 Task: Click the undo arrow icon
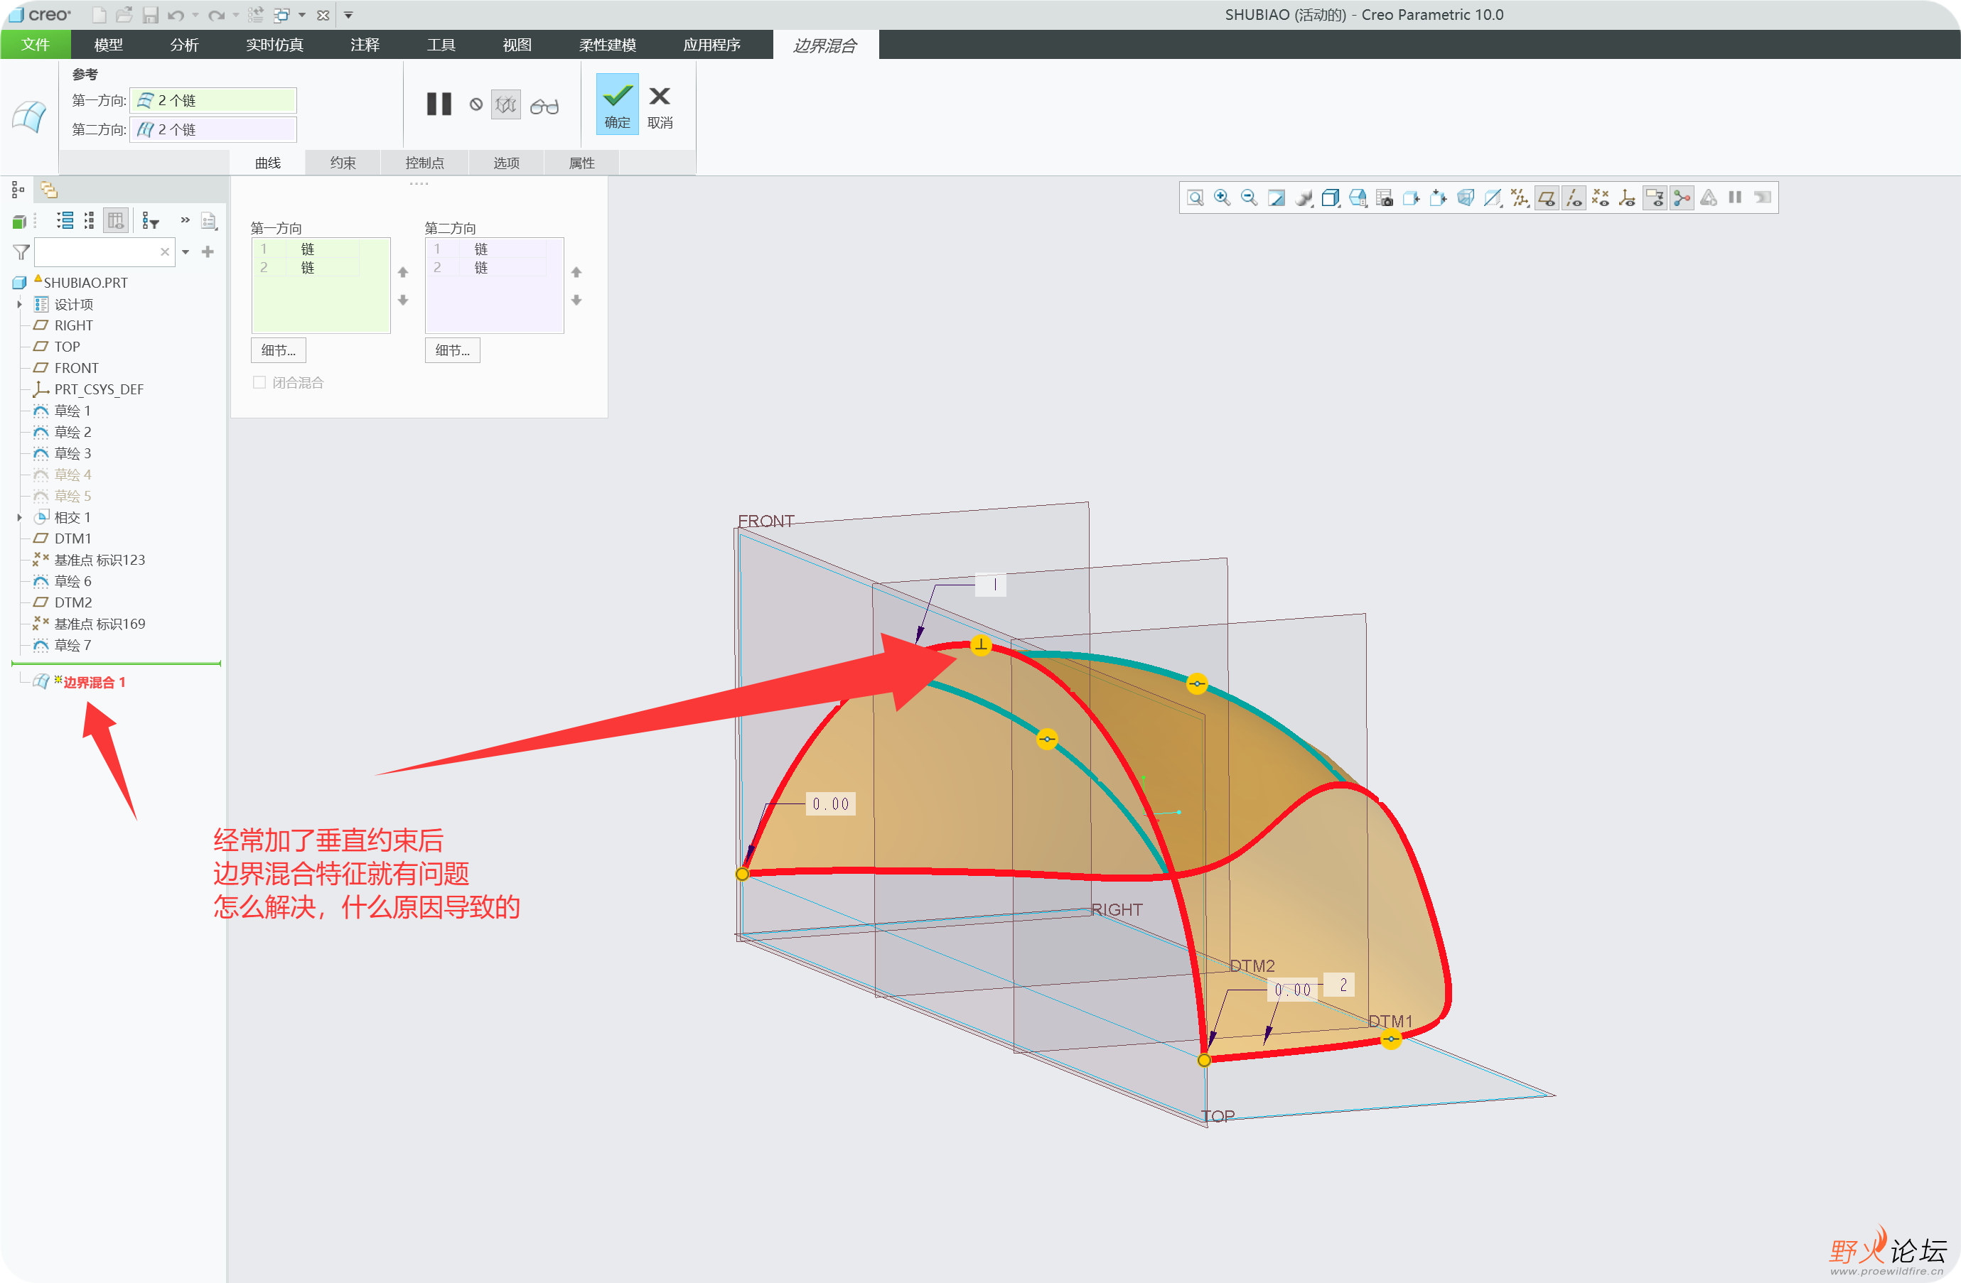coord(176,15)
